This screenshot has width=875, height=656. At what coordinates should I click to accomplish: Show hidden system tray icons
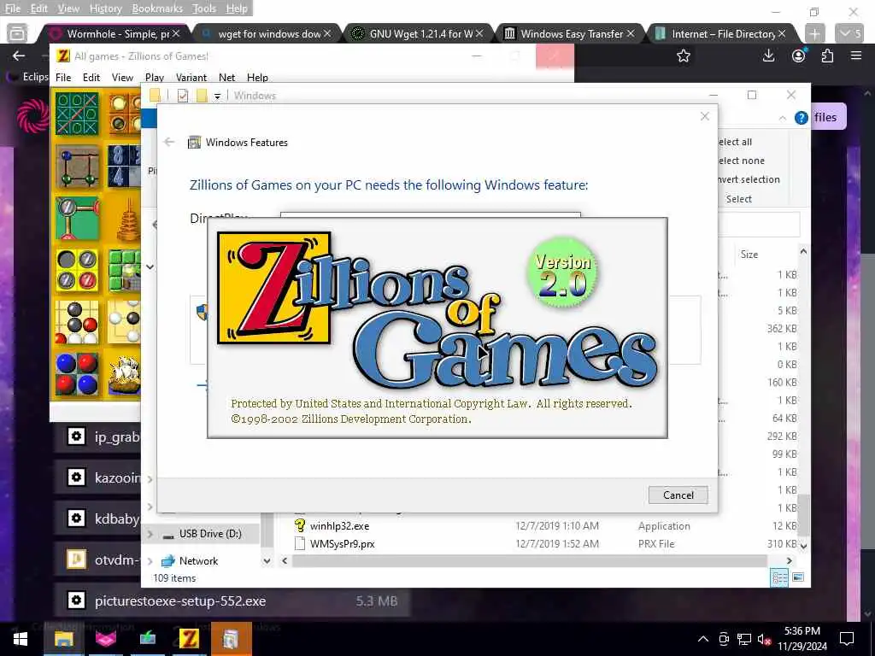click(703, 639)
